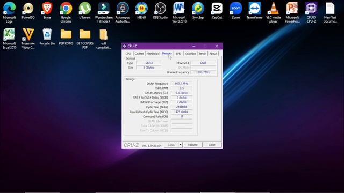Click the memory Size value field
344x193 pixels.
click(x=149, y=68)
